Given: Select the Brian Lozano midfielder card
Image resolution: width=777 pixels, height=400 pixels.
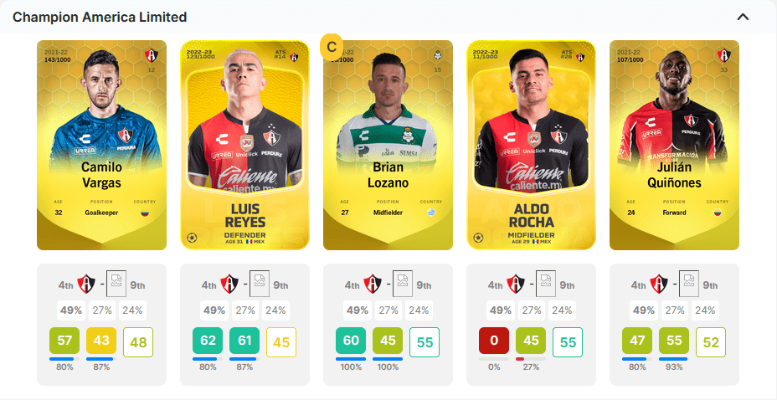Looking at the screenshot, I should click(x=388, y=145).
